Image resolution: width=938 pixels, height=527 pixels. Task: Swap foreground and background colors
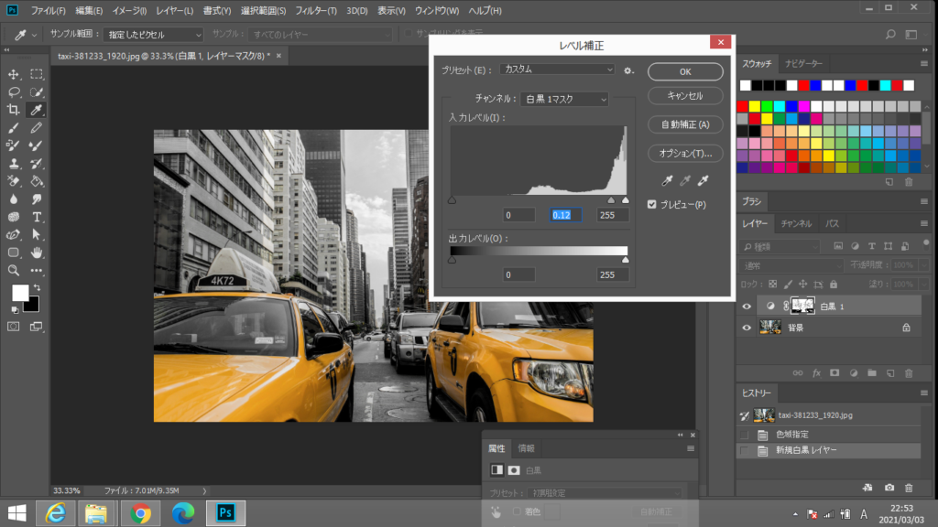pyautogui.click(x=37, y=288)
